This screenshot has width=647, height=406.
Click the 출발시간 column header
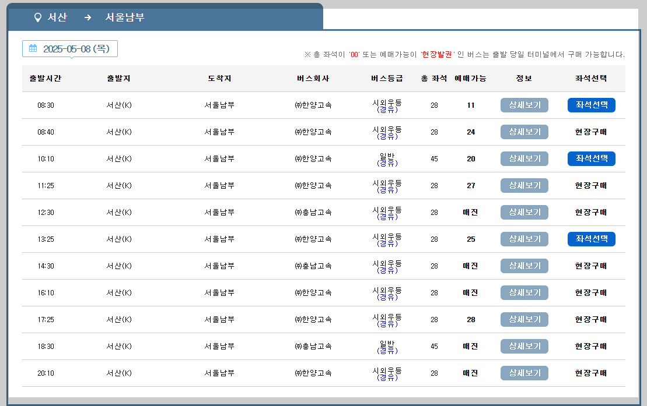point(45,78)
